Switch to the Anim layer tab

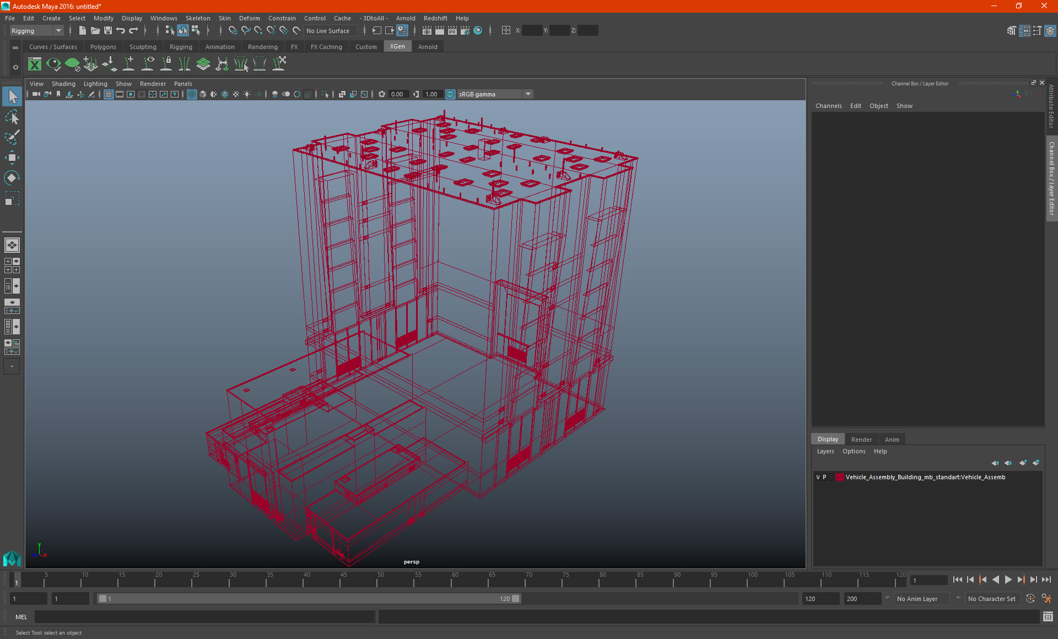pyautogui.click(x=892, y=440)
